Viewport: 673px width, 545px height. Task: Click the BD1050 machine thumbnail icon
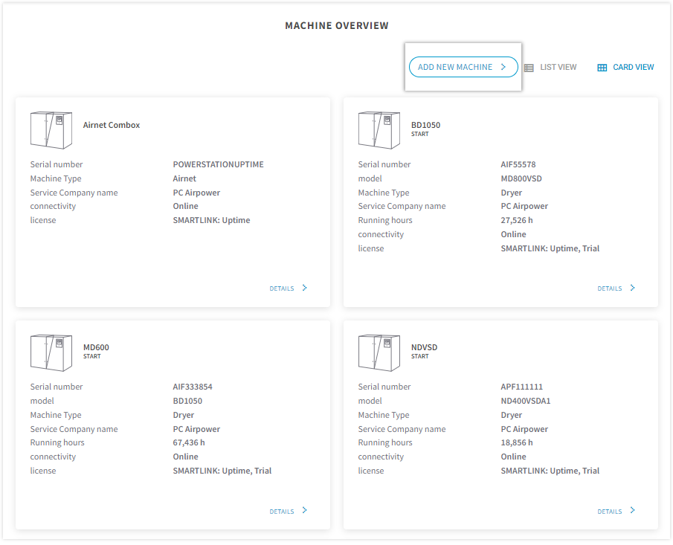[379, 129]
